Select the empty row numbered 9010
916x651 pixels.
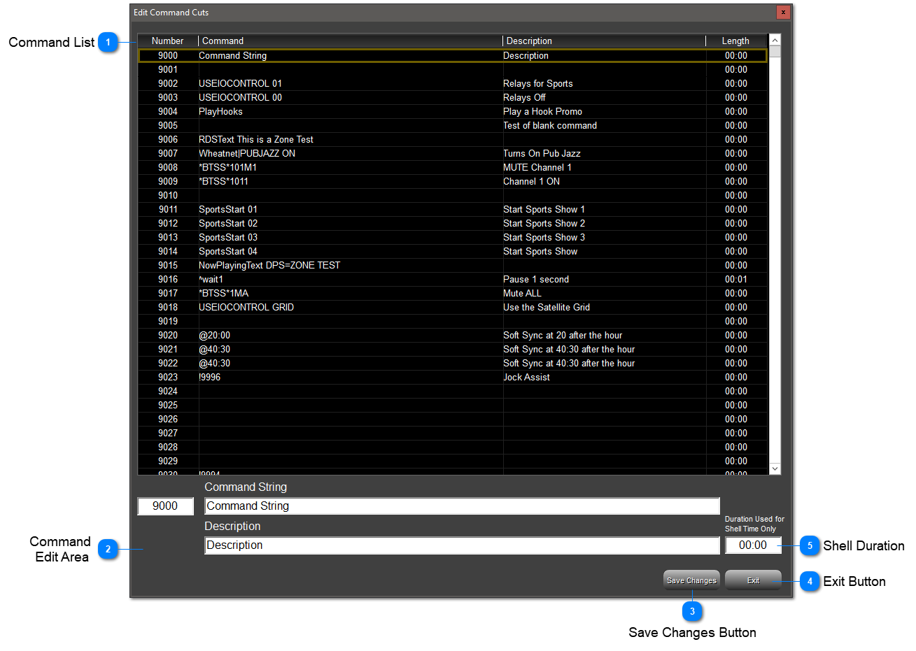click(453, 196)
